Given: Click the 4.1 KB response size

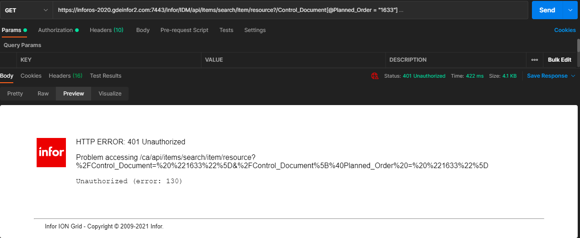Looking at the screenshot, I should 510,76.
